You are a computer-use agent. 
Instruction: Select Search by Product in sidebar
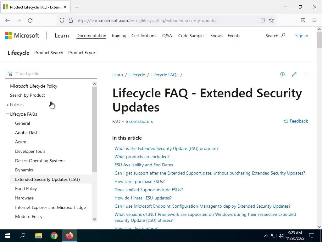click(28, 95)
